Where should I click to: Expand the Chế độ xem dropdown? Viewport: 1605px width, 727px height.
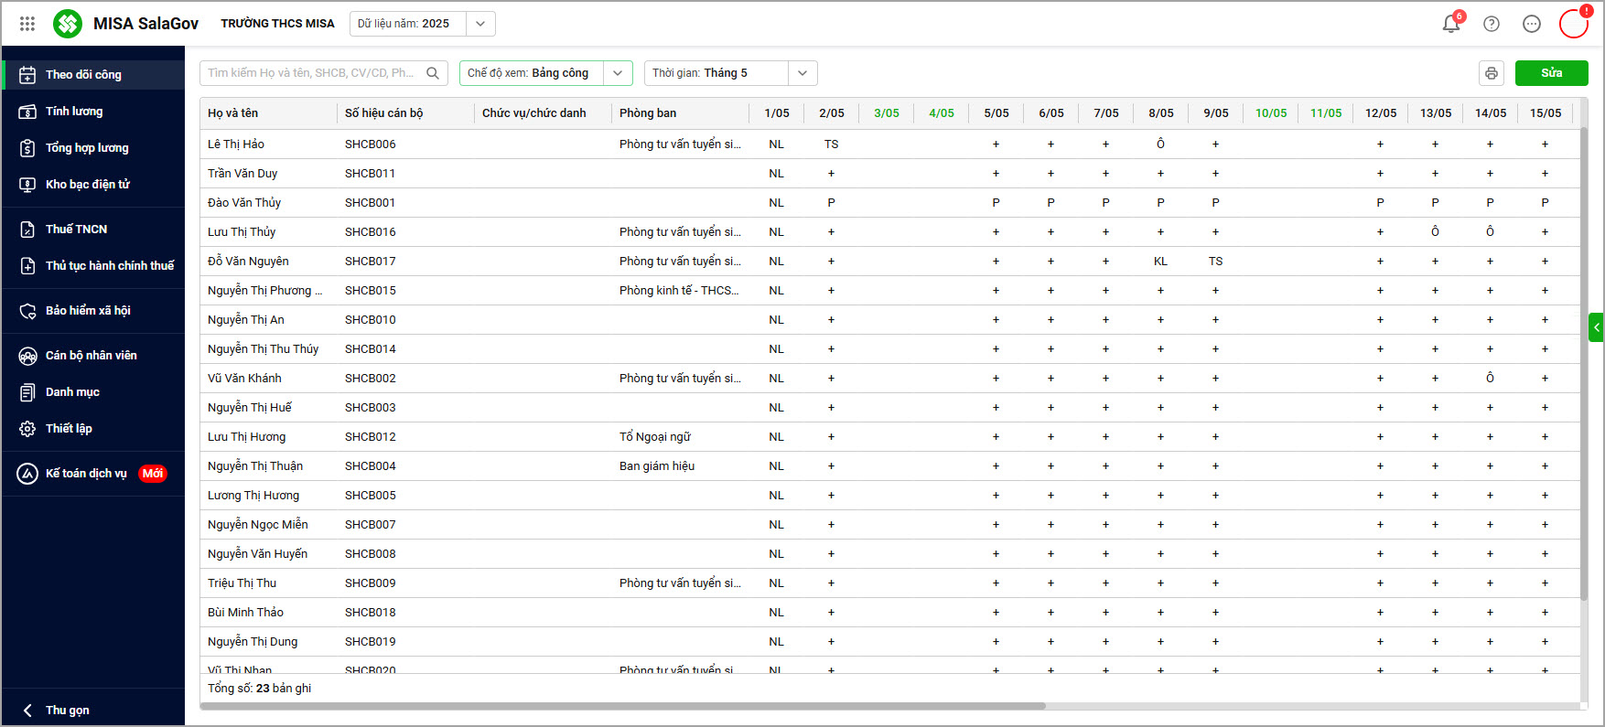pos(618,73)
